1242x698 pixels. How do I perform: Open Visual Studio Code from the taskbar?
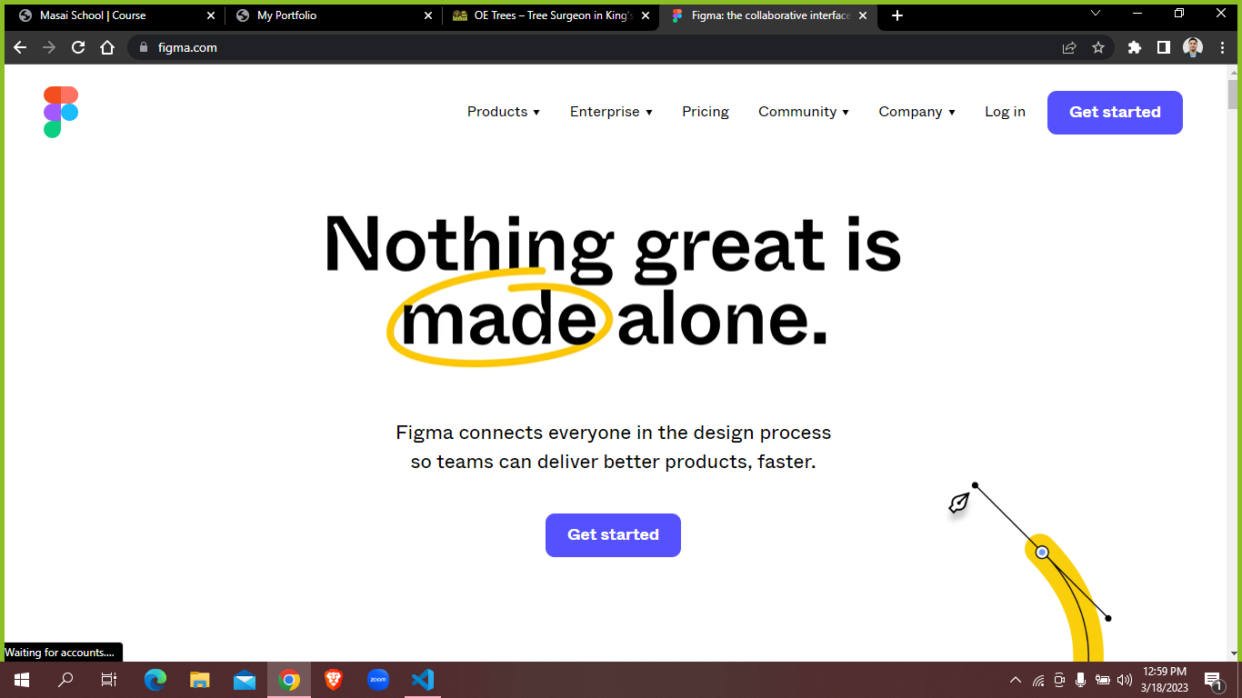[x=423, y=680]
